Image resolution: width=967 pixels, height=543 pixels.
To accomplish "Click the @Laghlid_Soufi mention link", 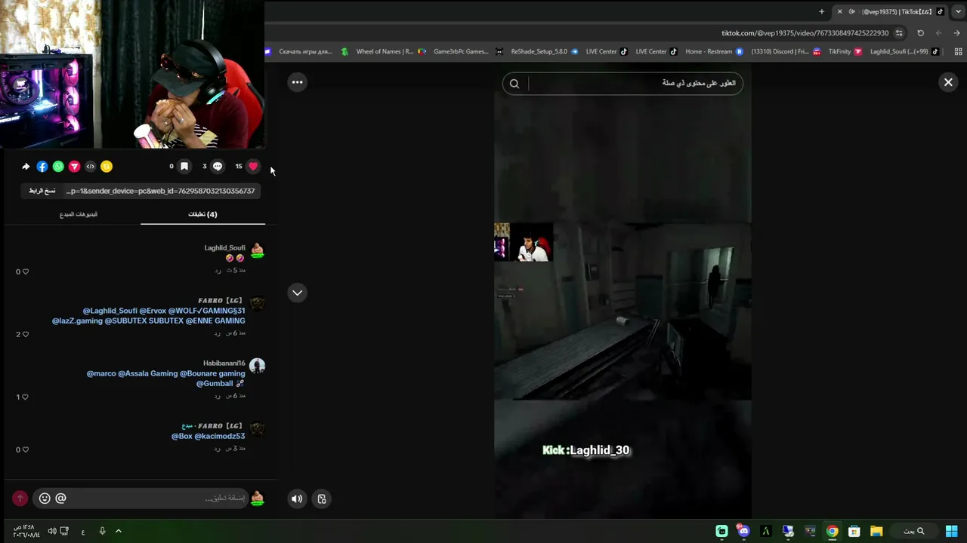I will point(110,311).
